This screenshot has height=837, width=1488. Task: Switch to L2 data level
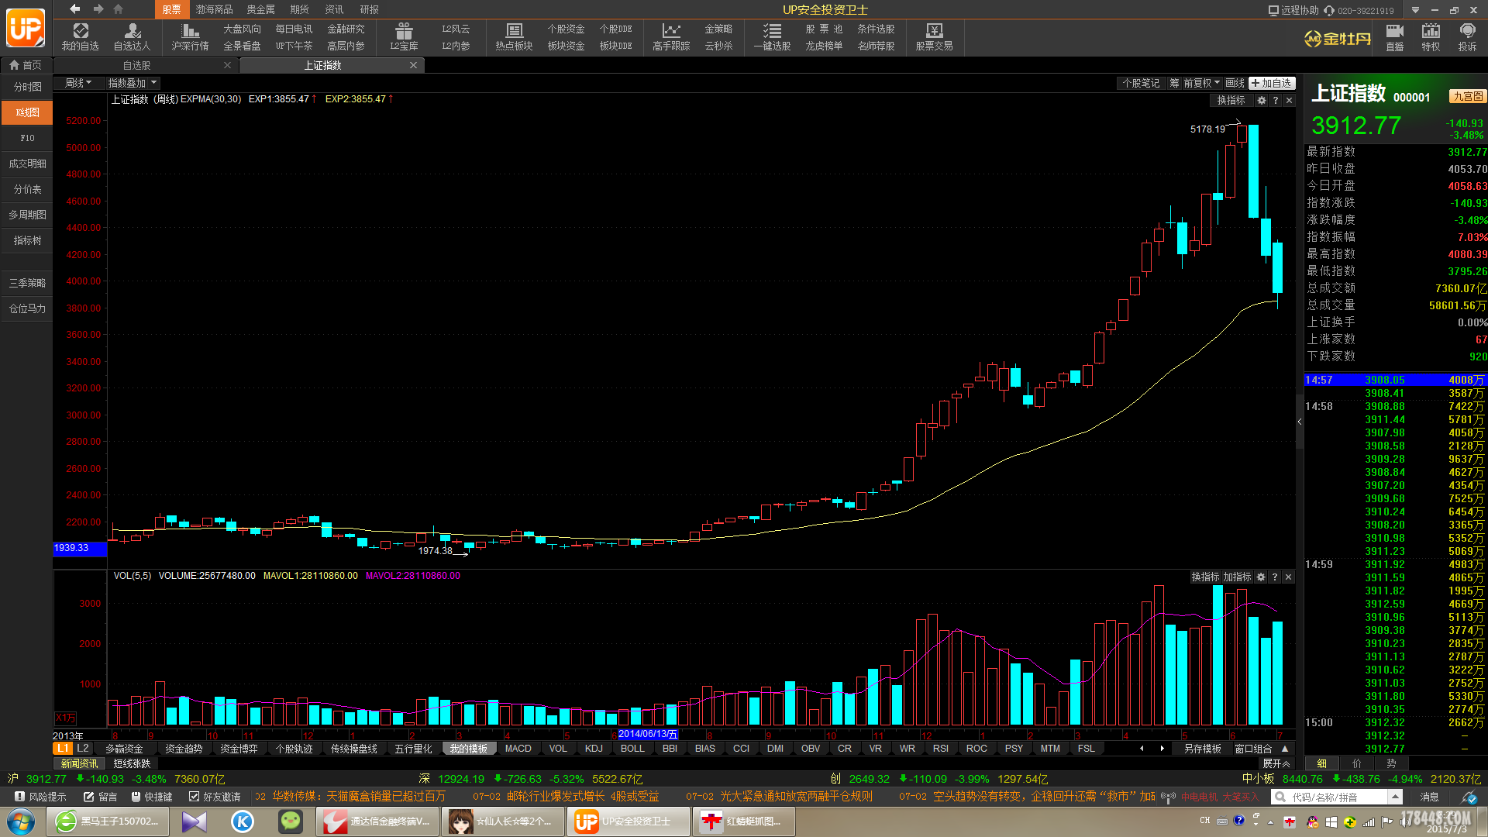[x=83, y=748]
